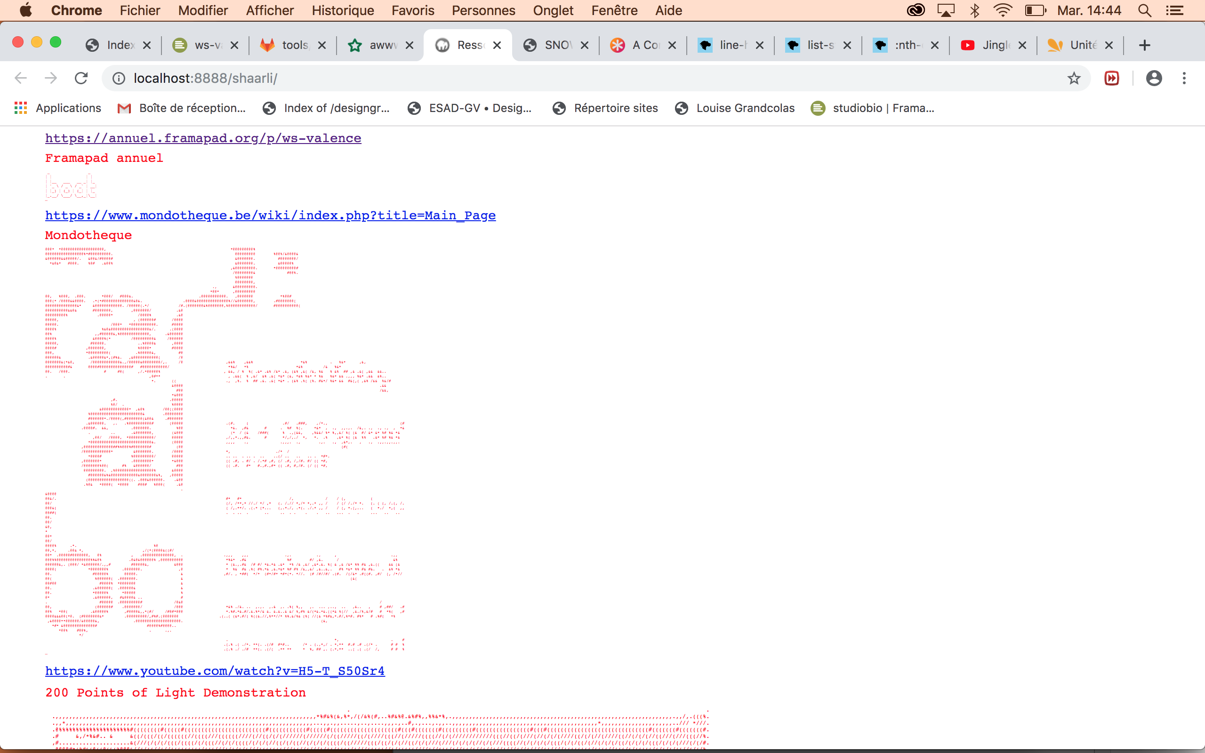Reload the current page
The image size is (1205, 753).
click(x=81, y=78)
